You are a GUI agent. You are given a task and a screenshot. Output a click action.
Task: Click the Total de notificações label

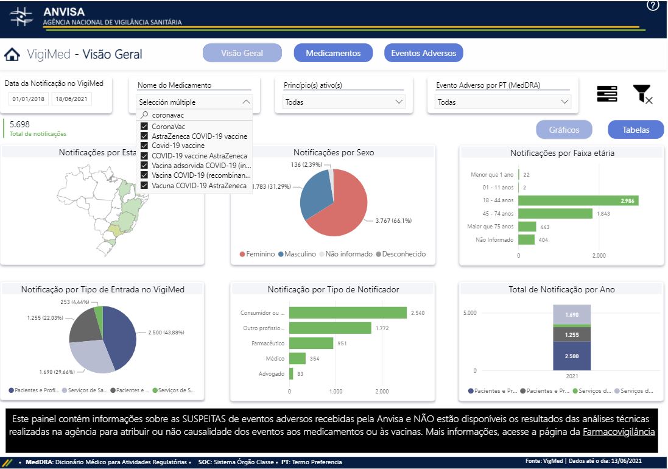click(x=38, y=134)
